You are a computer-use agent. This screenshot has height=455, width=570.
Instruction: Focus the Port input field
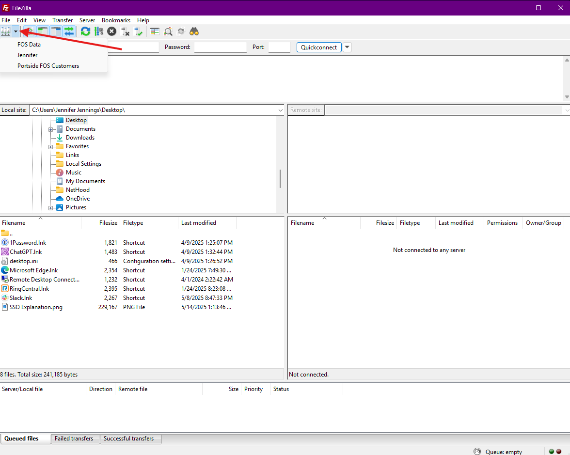pyautogui.click(x=279, y=47)
